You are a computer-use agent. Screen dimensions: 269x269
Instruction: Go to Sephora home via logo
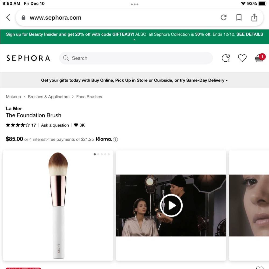pyautogui.click(x=28, y=58)
